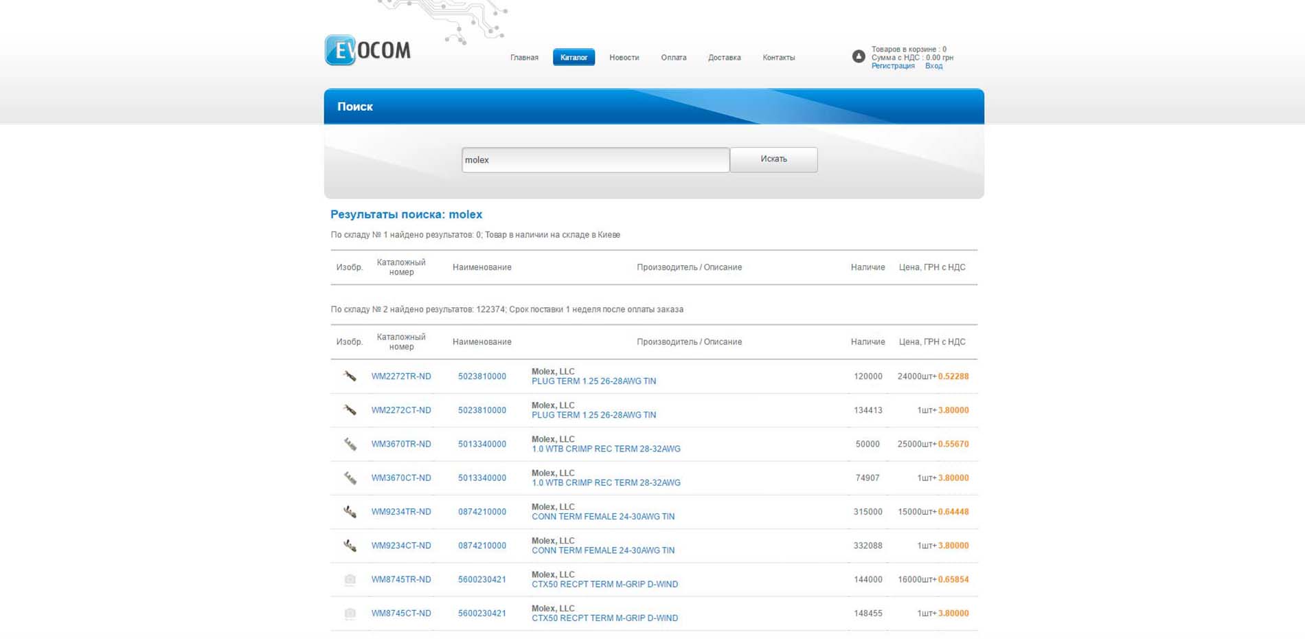The image size is (1305, 639).
Task: Visit the Контакты page
Action: click(x=778, y=58)
